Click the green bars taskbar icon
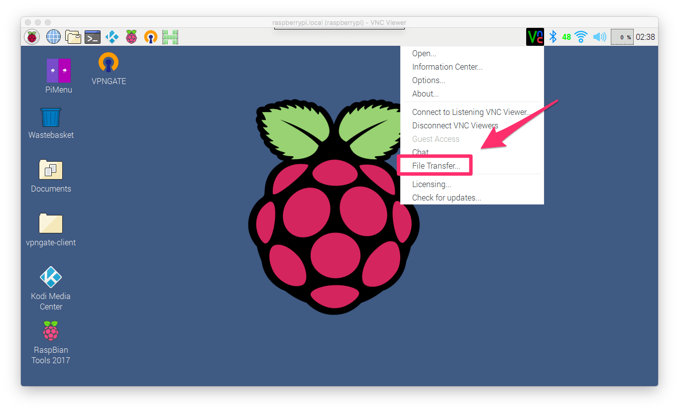Viewport: 679px width, 411px height. 170,37
